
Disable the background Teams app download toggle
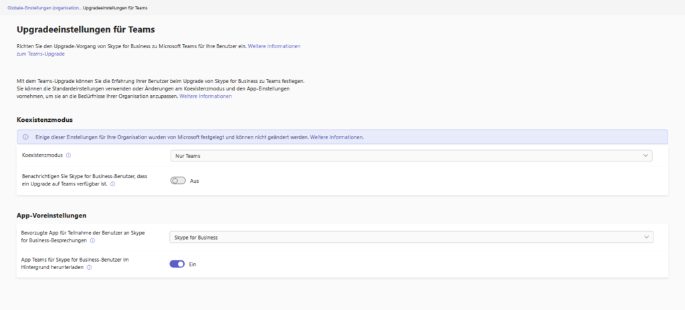177,264
